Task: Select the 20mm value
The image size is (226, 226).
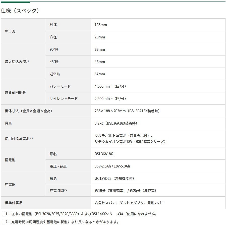Action: click(x=100, y=37)
